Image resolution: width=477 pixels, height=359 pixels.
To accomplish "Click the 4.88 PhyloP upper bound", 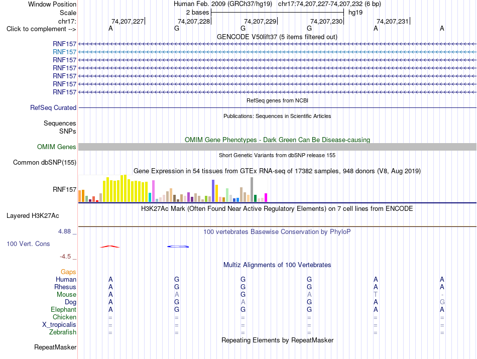I will tap(64, 231).
